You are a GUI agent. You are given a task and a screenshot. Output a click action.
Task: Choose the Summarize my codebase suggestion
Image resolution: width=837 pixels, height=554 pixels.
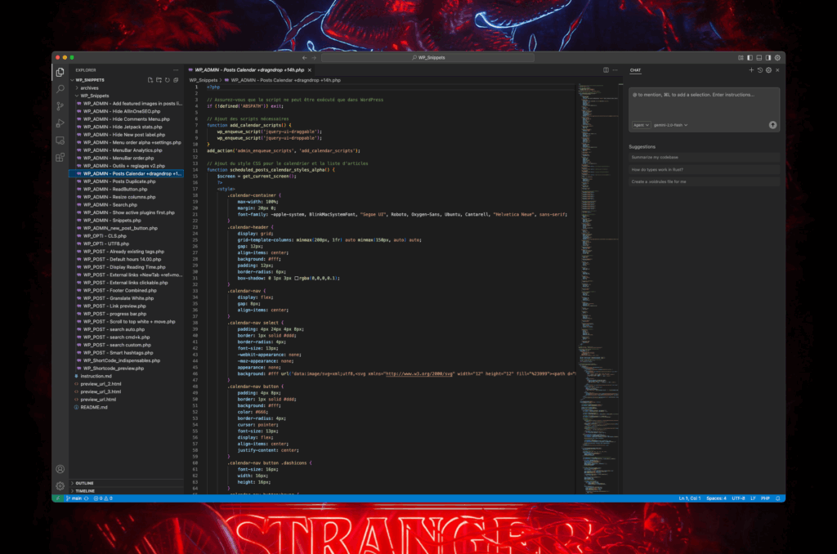coord(704,158)
